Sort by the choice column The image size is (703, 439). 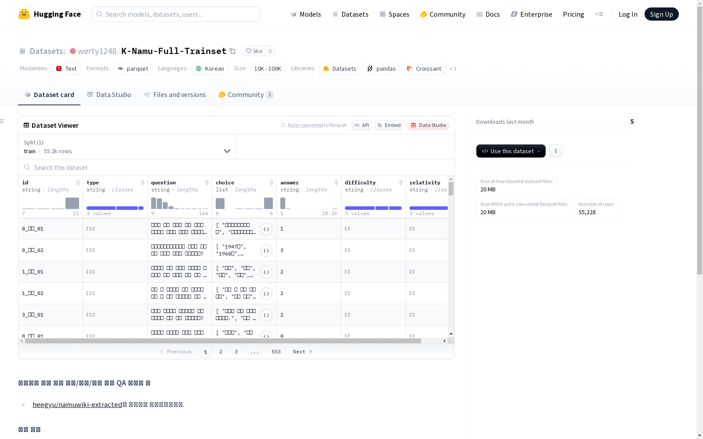(272, 183)
